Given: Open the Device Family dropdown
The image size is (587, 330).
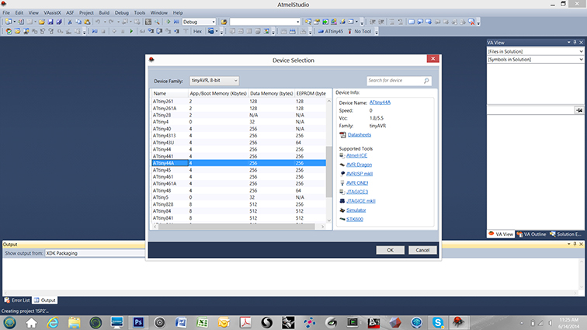Looking at the screenshot, I should click(214, 81).
